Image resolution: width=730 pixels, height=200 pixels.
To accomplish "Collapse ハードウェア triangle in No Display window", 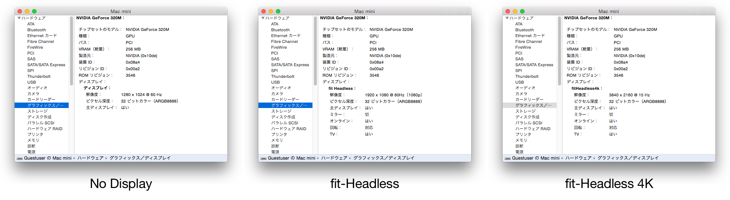I will tap(19, 18).
